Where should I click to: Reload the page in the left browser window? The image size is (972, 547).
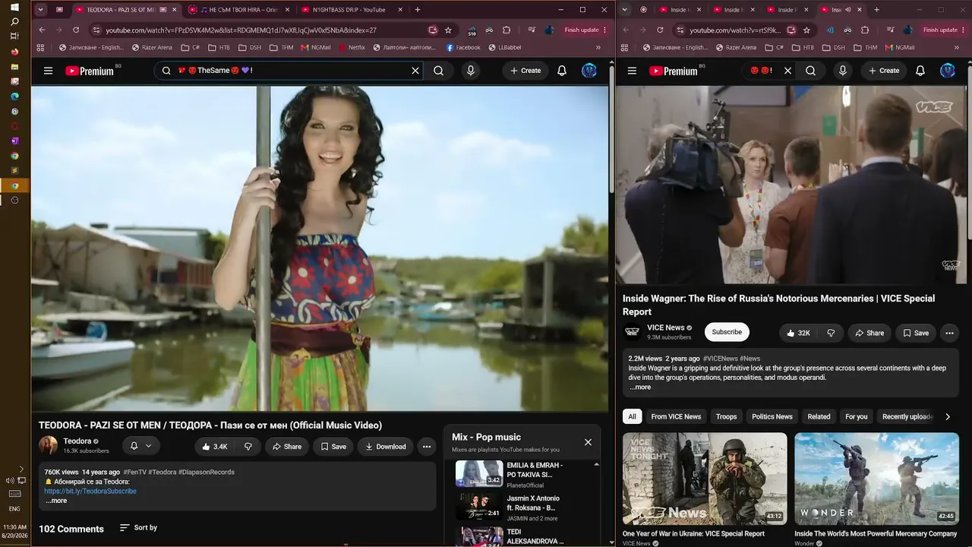[x=76, y=30]
